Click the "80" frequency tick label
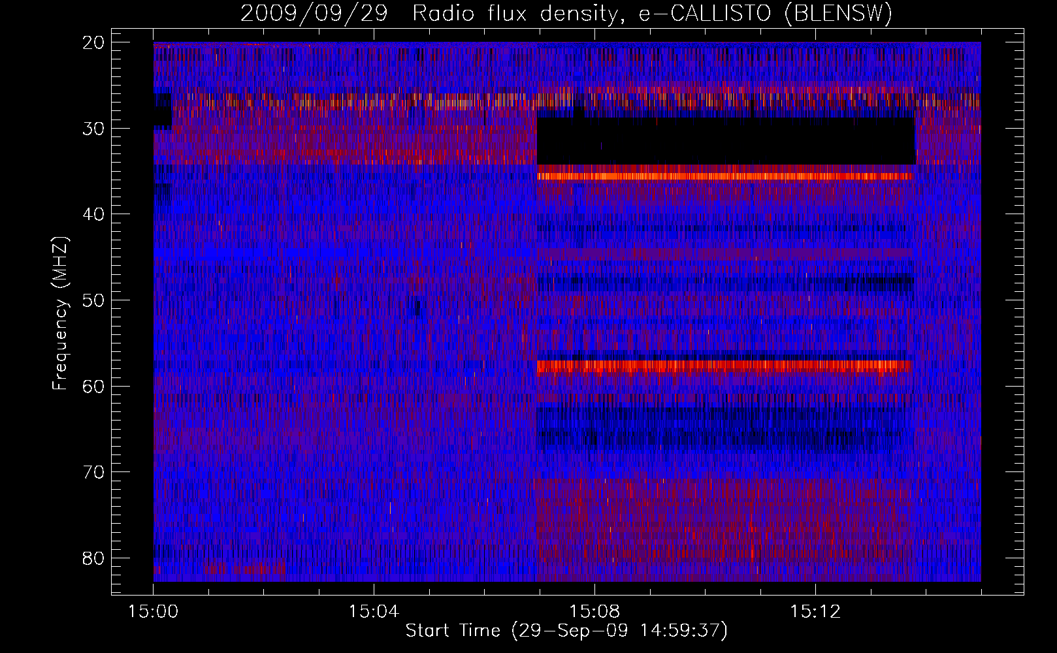 tap(94, 558)
